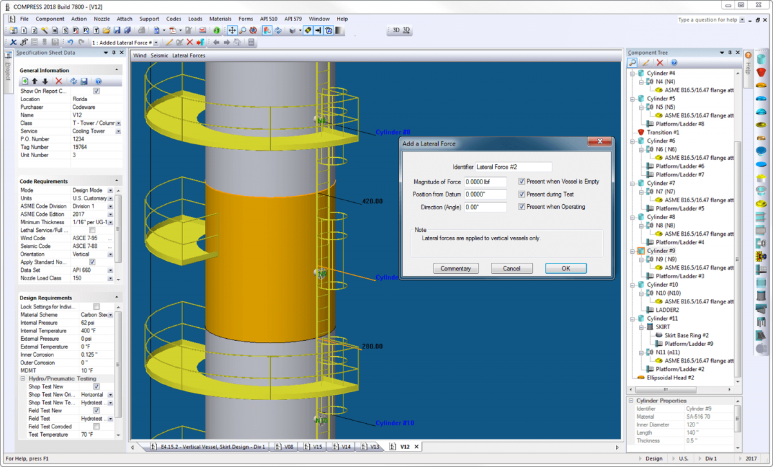This screenshot has width=773, height=467.
Task: Activate the Zoom magnifier tool
Action: point(243,30)
